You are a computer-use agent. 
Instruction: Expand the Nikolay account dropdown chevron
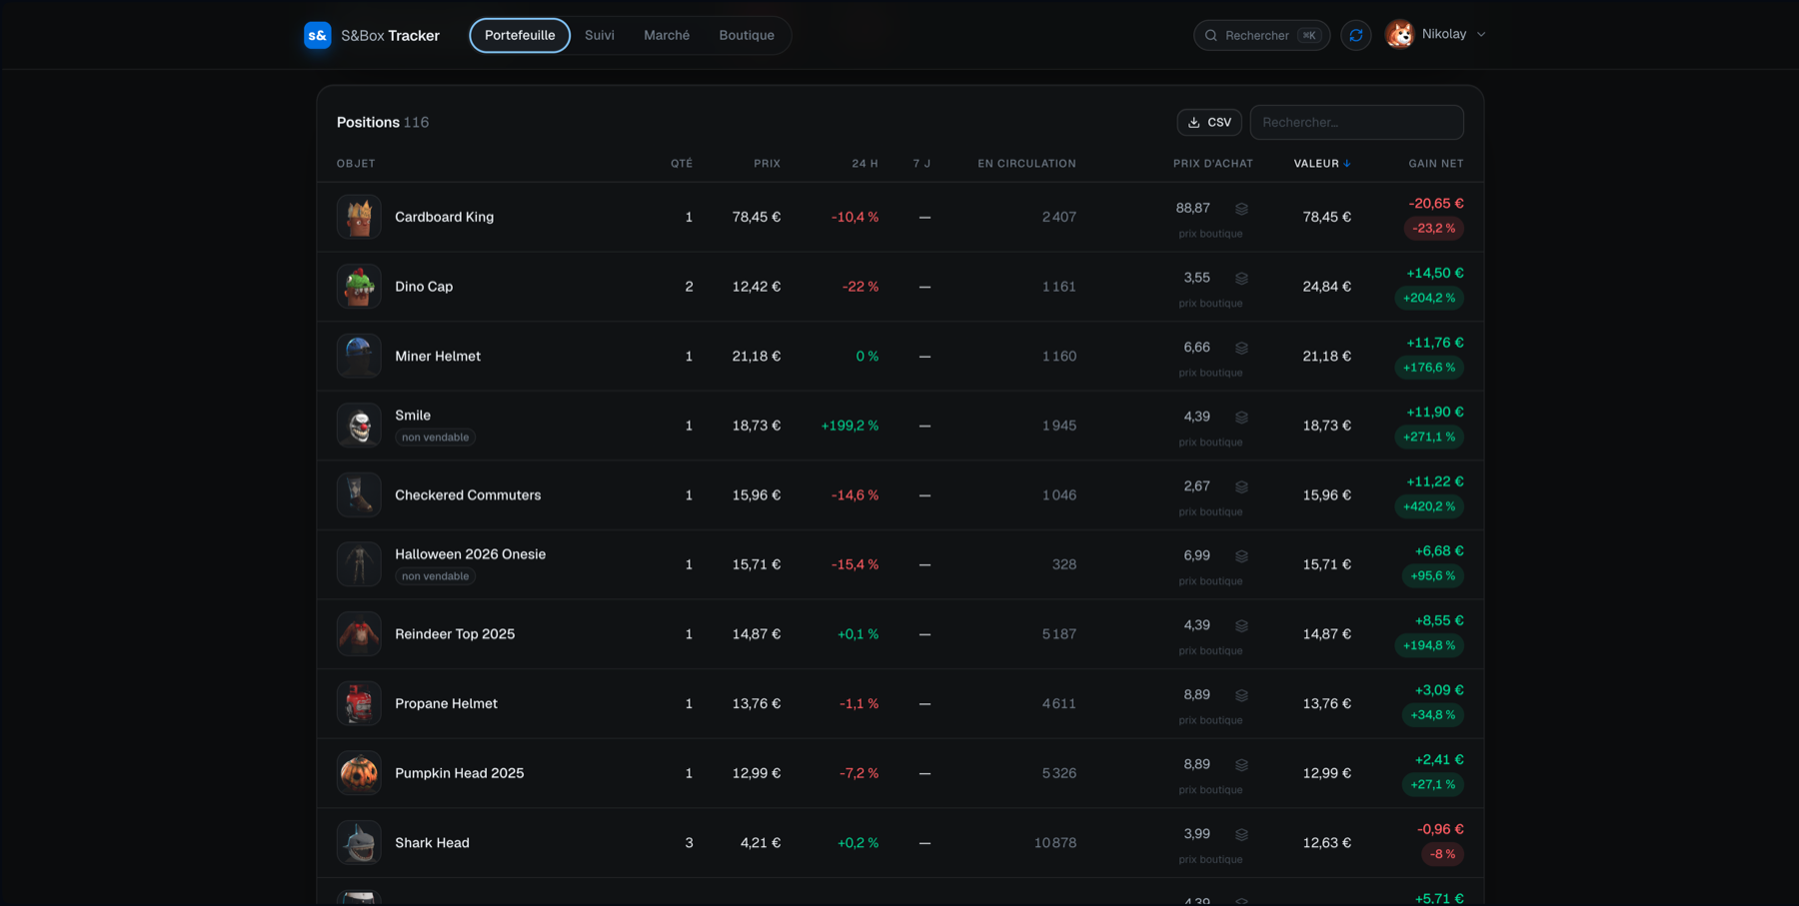click(x=1481, y=35)
